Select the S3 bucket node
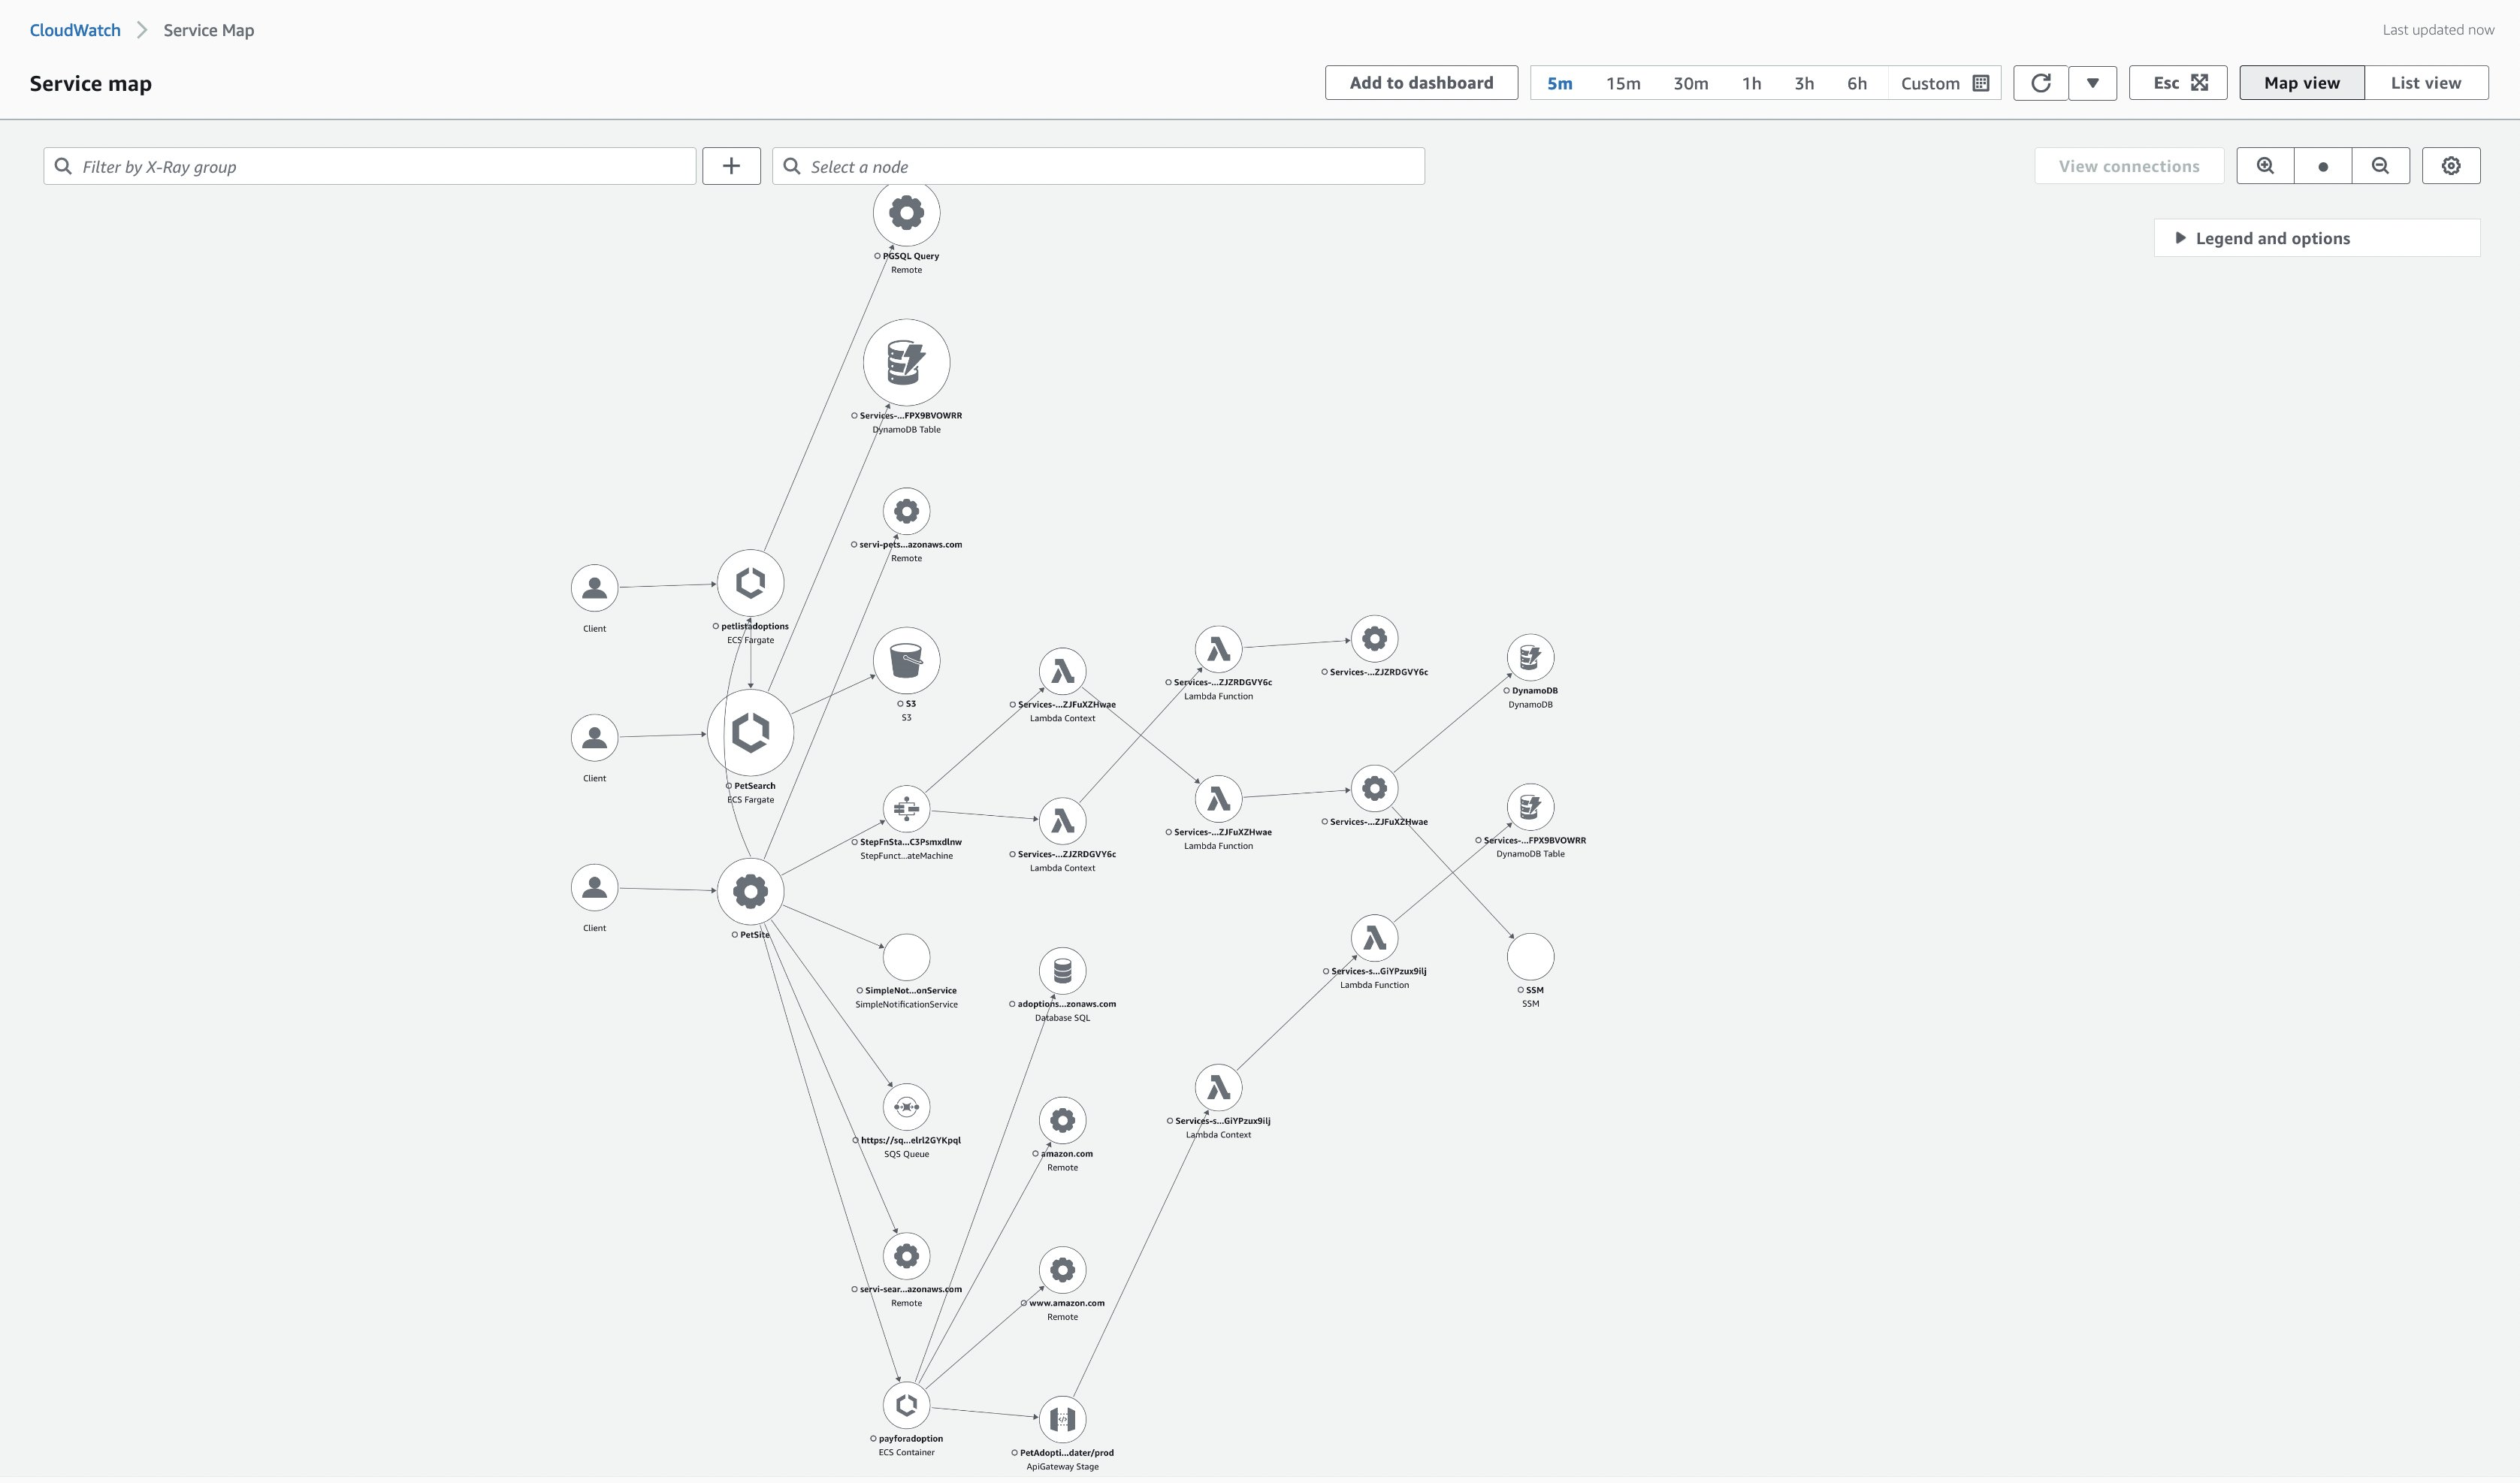The height and width of the screenshot is (1483, 2520). [906, 660]
